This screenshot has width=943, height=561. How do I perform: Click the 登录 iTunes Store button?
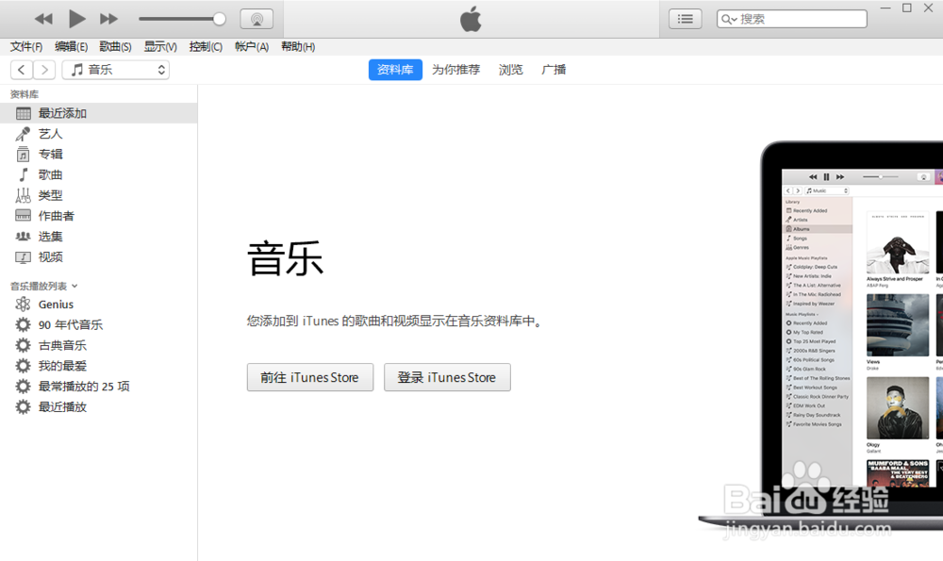click(447, 377)
